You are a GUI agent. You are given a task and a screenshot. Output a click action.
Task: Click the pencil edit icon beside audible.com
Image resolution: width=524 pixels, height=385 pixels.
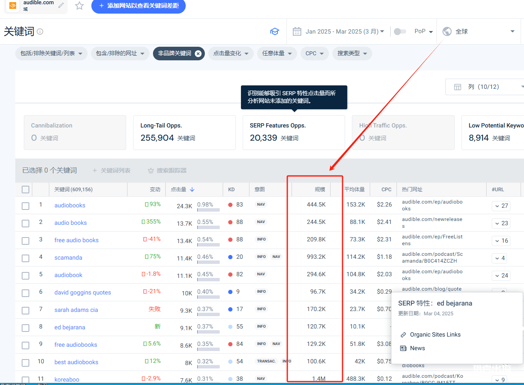61,6
